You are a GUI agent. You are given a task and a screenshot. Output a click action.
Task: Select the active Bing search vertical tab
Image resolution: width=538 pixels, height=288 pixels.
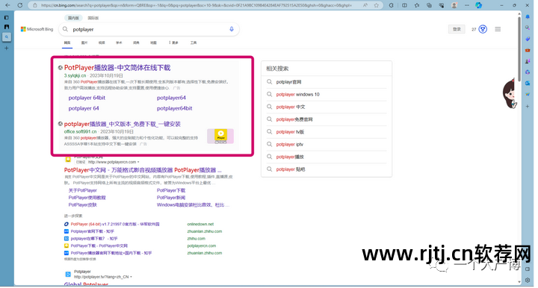7,37
